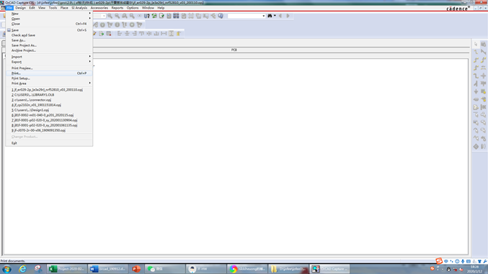Click the next search result arrow
The width and height of the screenshot is (488, 274).
(x=288, y=16)
